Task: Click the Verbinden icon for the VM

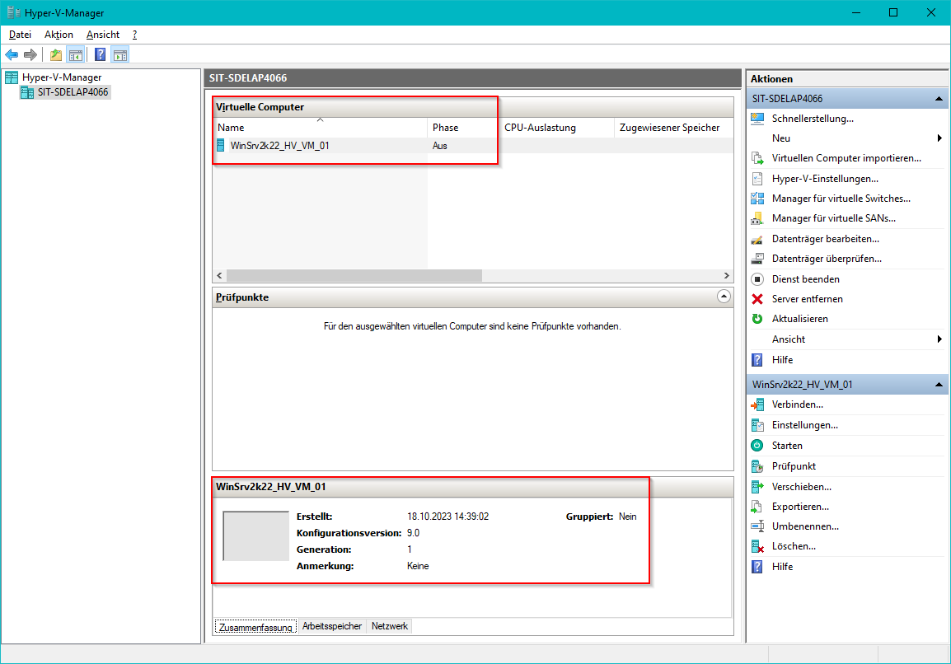Action: tap(757, 404)
